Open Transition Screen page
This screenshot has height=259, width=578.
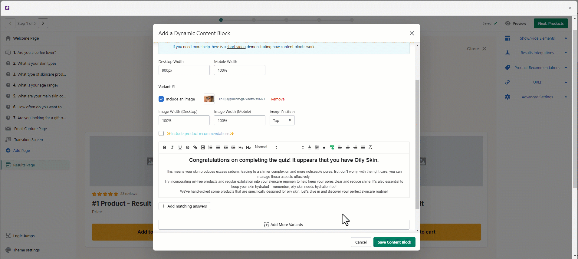[28, 139]
